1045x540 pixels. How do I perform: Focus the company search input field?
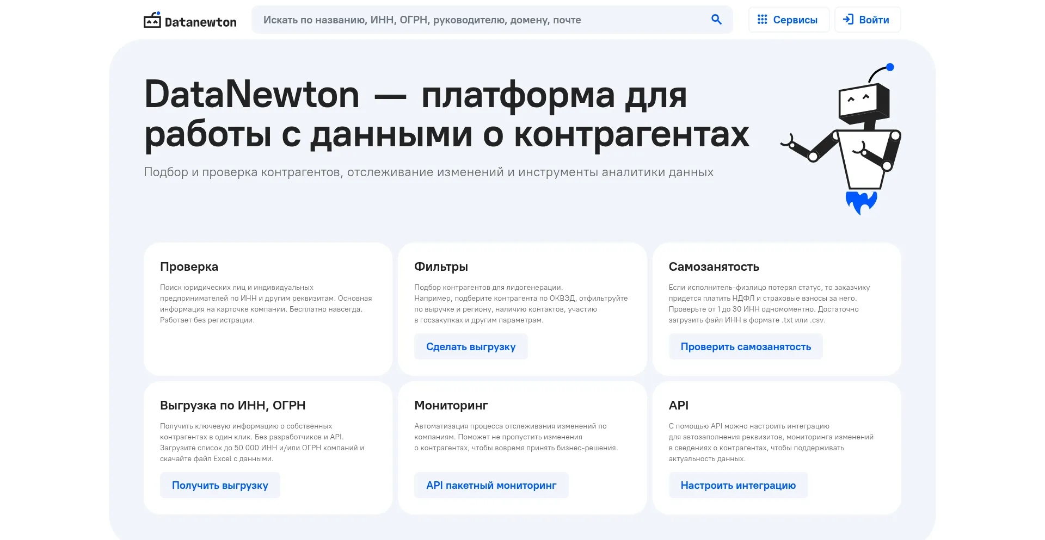(479, 20)
